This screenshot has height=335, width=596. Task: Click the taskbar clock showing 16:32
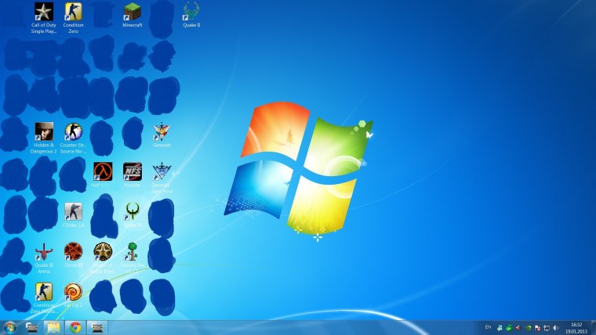[576, 327]
